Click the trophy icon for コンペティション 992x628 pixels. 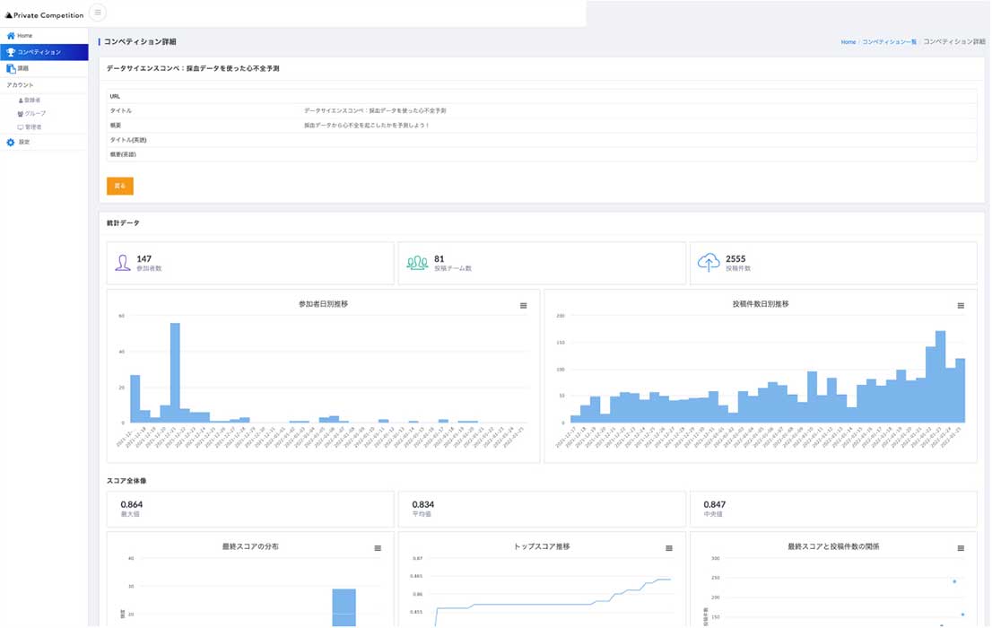click(11, 52)
